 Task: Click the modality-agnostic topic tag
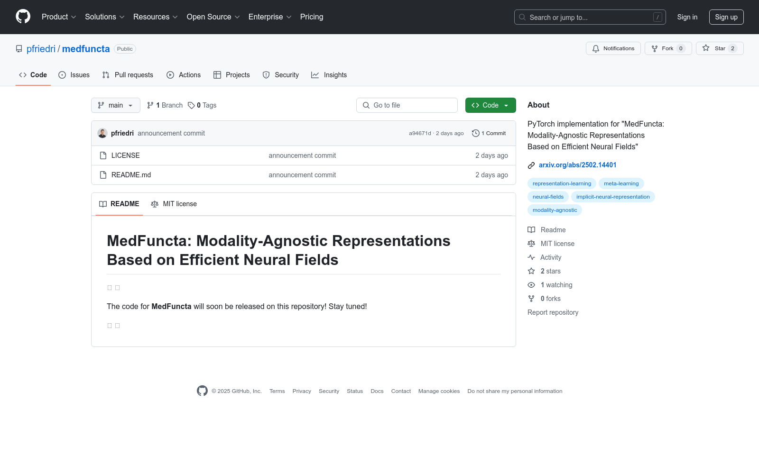point(555,210)
